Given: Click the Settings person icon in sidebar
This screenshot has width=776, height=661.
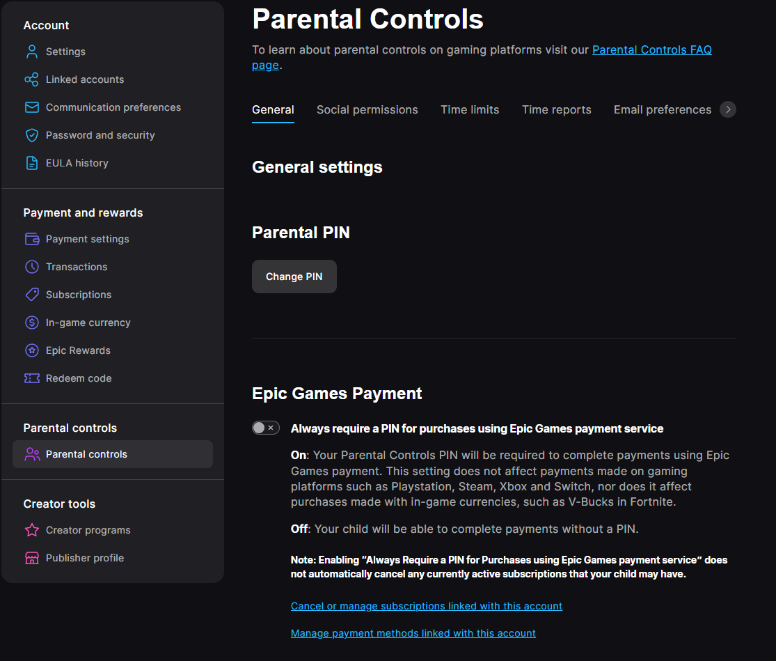Looking at the screenshot, I should (x=32, y=52).
